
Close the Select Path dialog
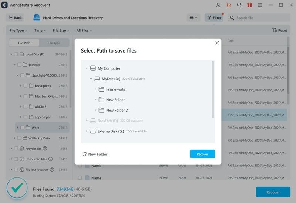point(217,43)
